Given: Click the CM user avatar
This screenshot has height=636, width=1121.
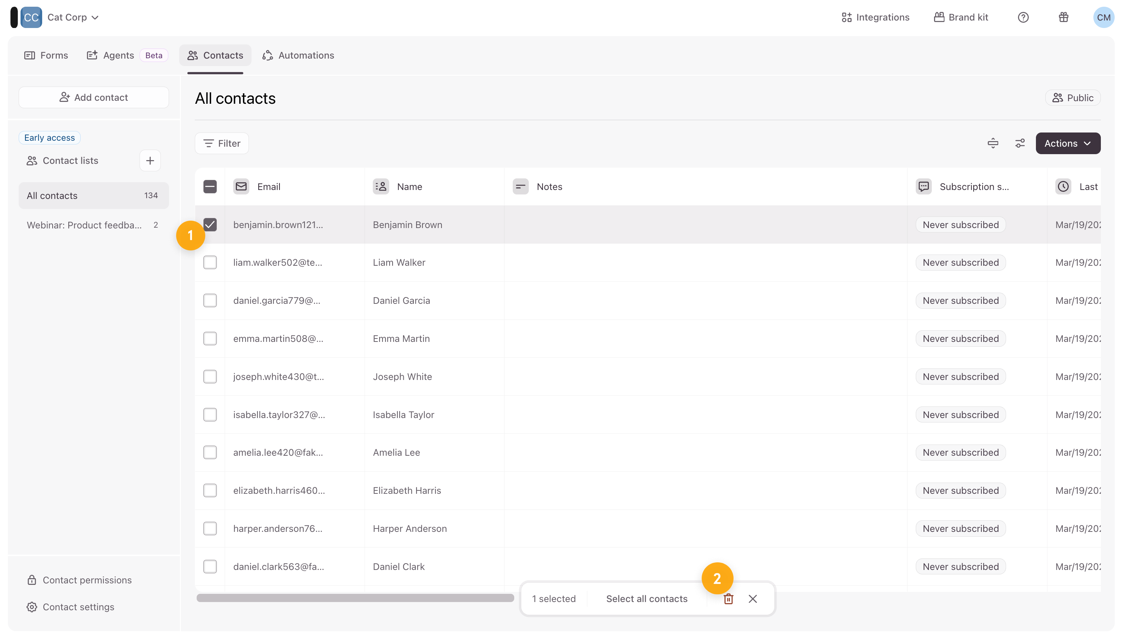Looking at the screenshot, I should pos(1103,18).
